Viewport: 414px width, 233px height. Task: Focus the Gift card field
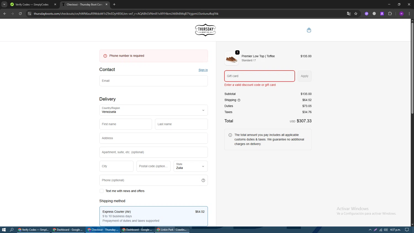(259, 76)
